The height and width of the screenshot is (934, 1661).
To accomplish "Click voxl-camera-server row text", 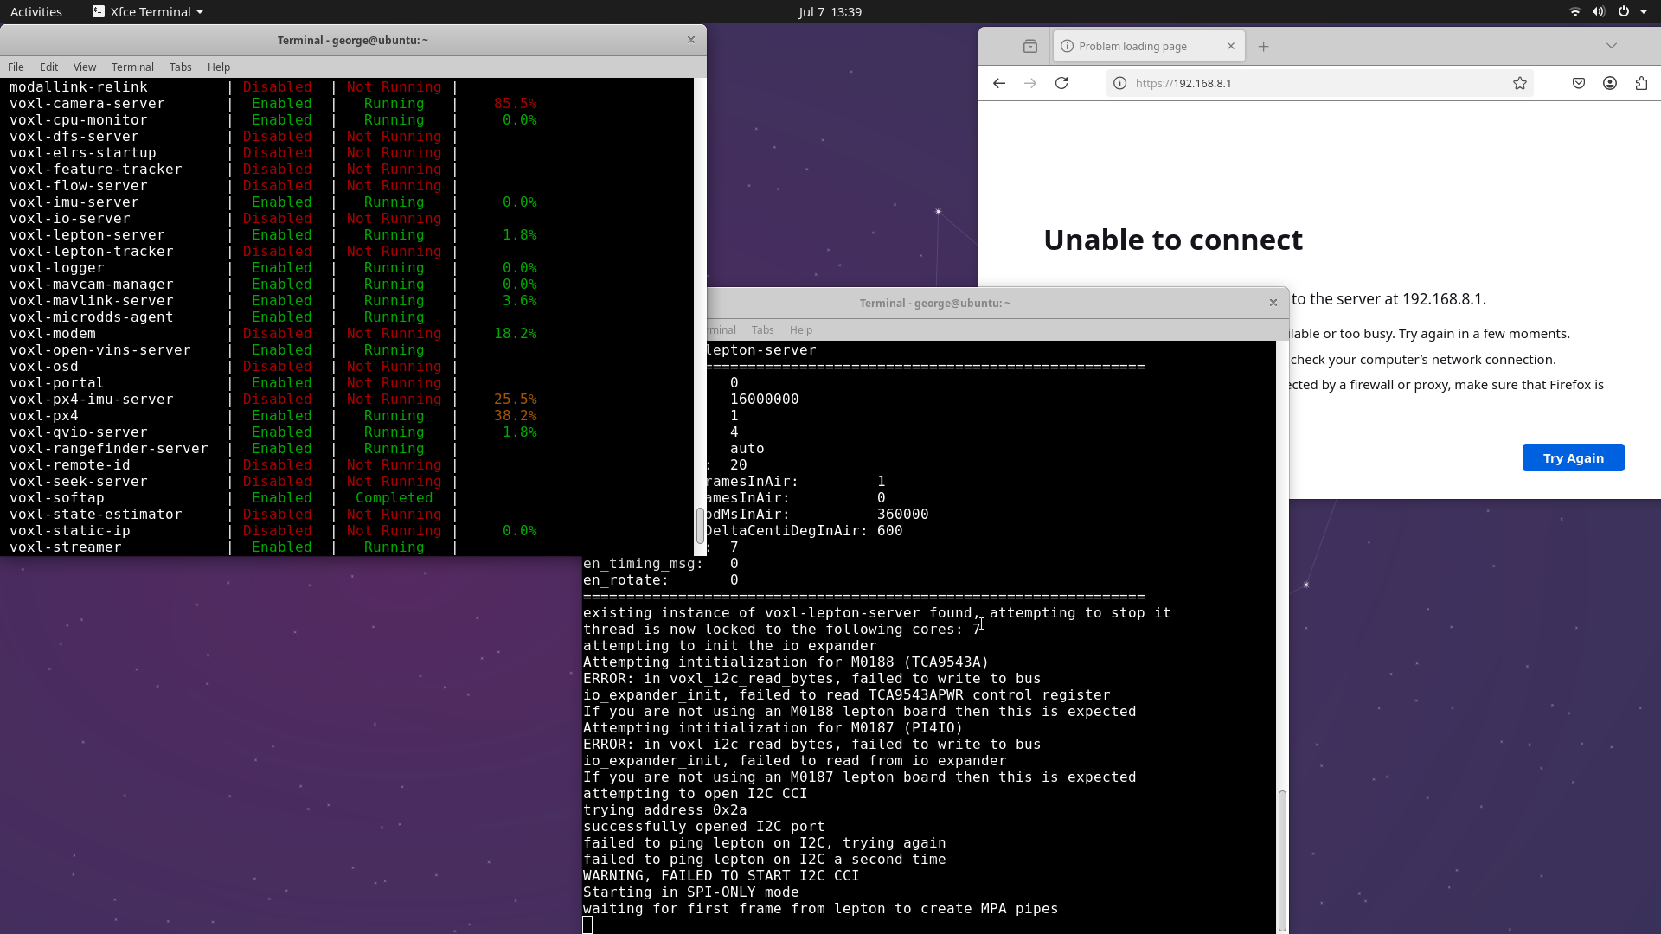I will tap(87, 103).
